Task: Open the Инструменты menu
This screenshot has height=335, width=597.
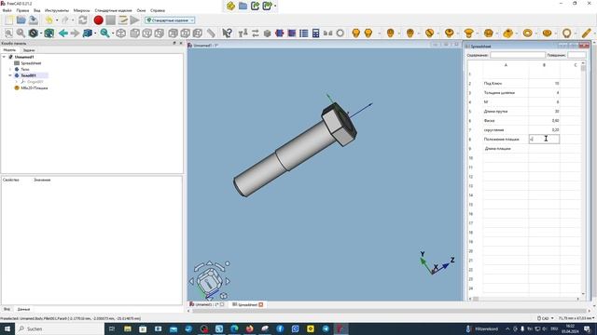Action: [x=57, y=10]
